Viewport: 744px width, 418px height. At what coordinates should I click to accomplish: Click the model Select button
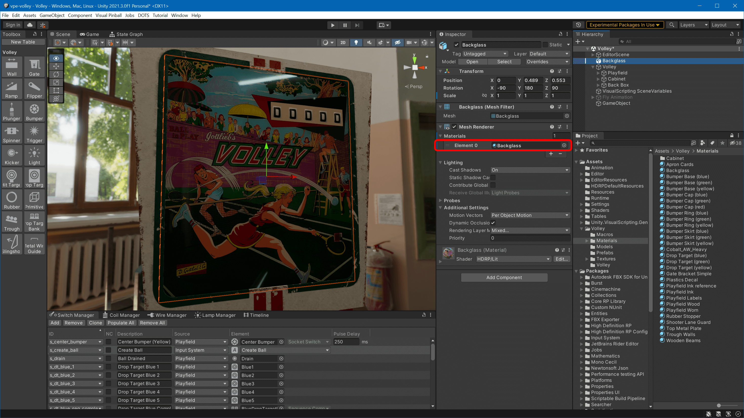(504, 61)
